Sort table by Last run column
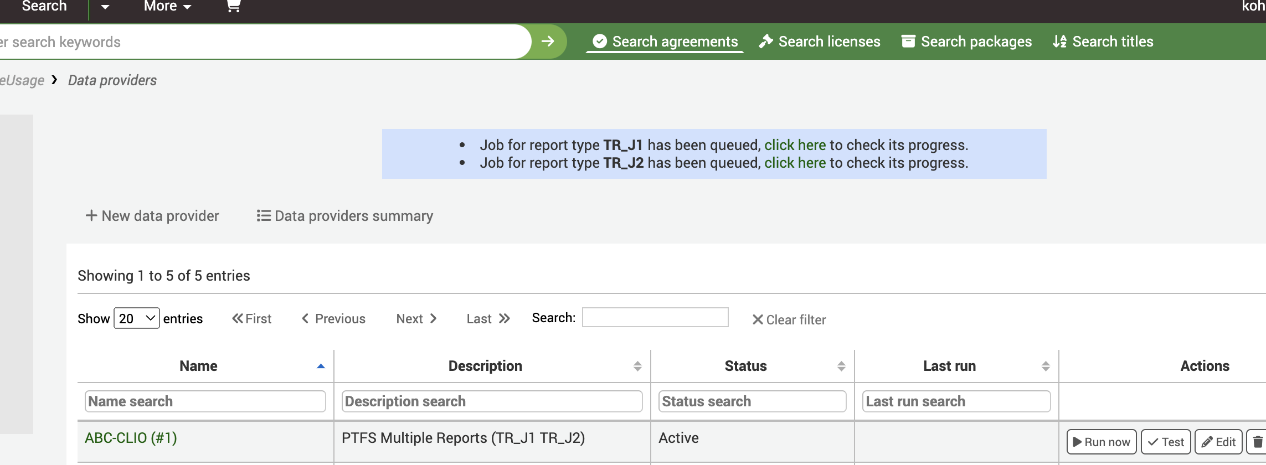 949,366
